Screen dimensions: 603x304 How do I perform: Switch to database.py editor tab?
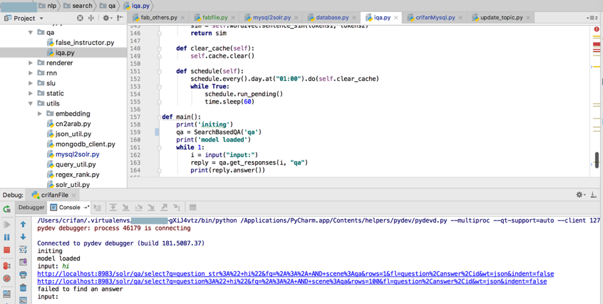pyautogui.click(x=332, y=17)
